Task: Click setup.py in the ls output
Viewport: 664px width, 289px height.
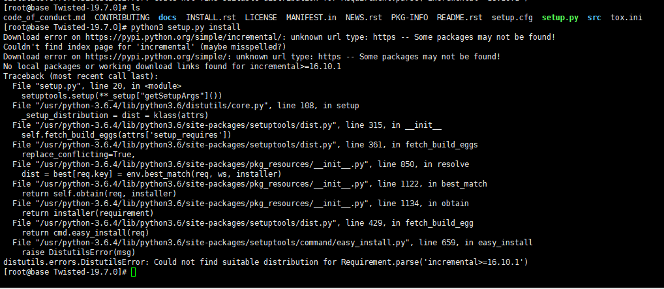Action: tap(560, 18)
